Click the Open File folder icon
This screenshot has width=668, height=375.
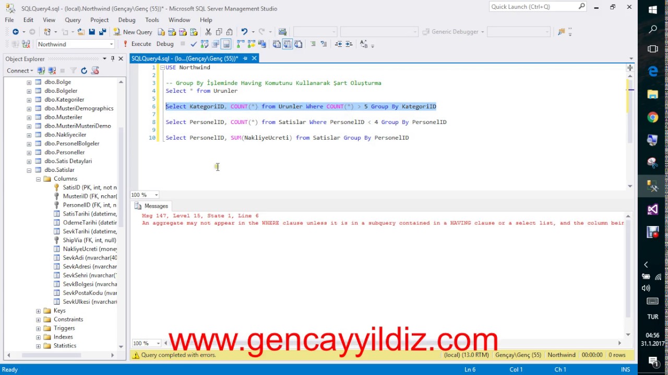click(x=81, y=32)
